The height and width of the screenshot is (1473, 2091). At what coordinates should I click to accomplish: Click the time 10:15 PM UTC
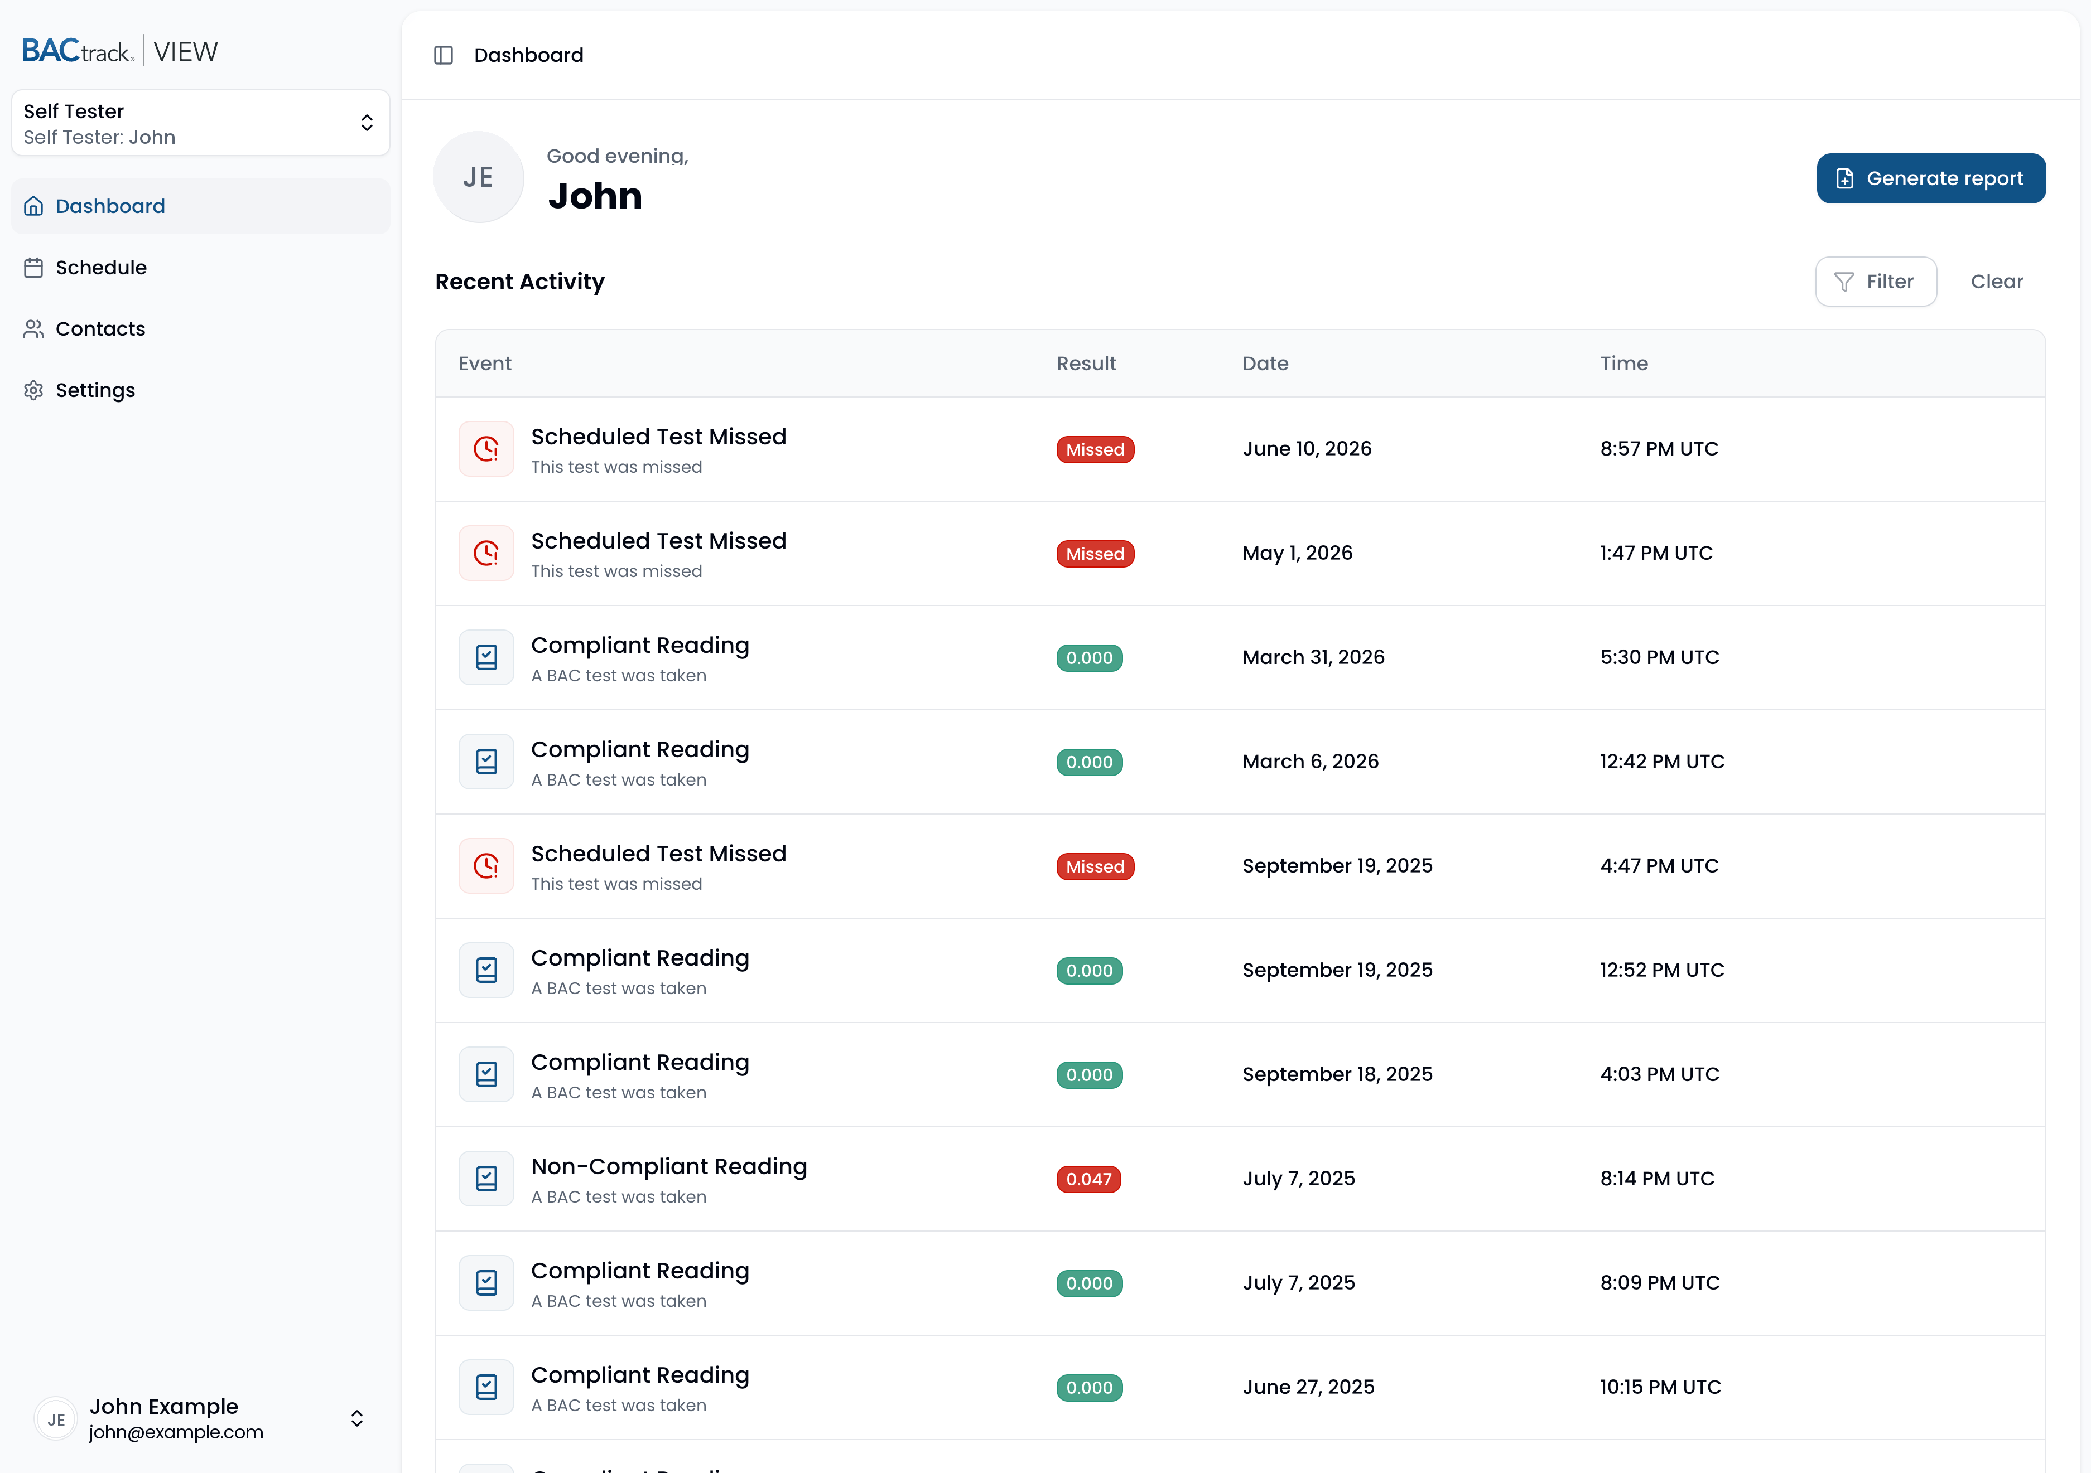click(1660, 1387)
